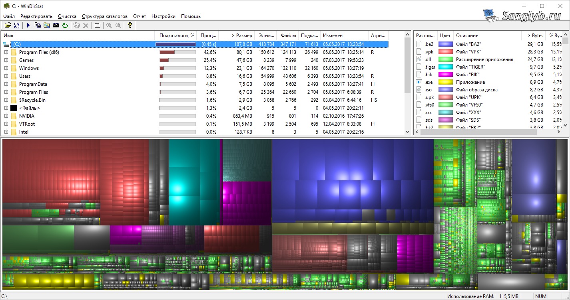Click the Explorer Here magnifier-folder icon
Image resolution: width=570 pixels, height=300 pixels.
click(47, 26)
